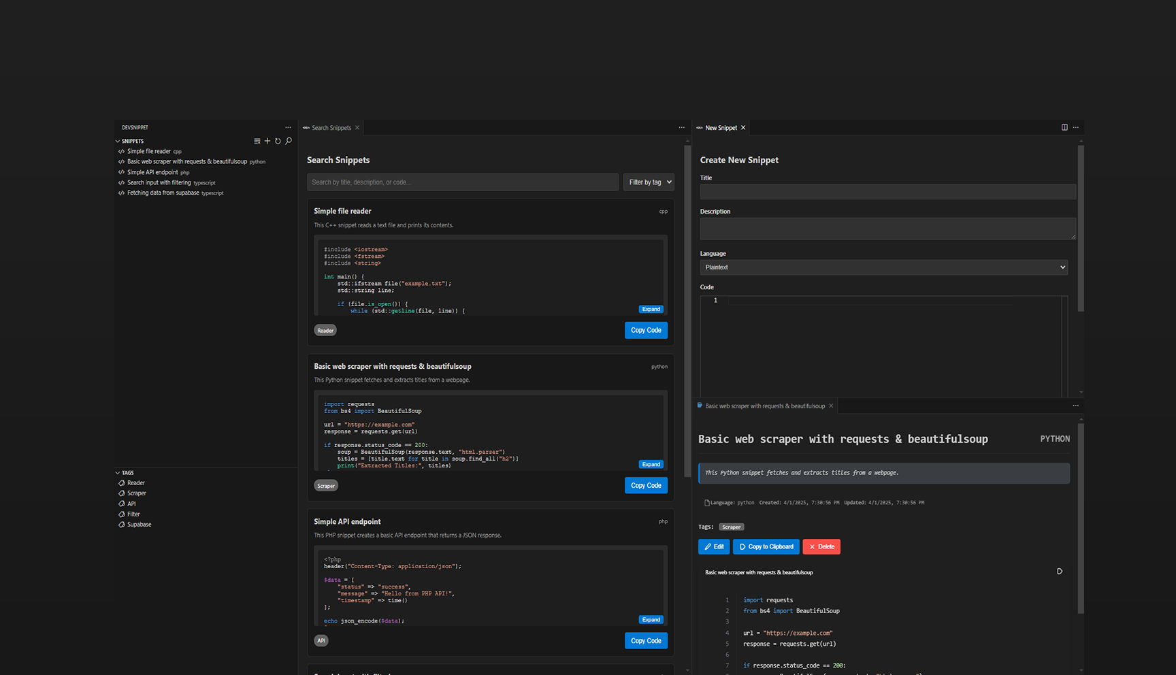The image size is (1176, 675).
Task: Click the add new snippet plus icon
Action: pyautogui.click(x=267, y=141)
